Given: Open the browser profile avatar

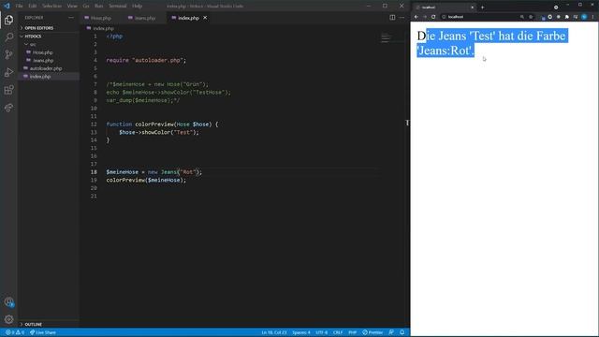Looking at the screenshot, I should click(x=584, y=17).
